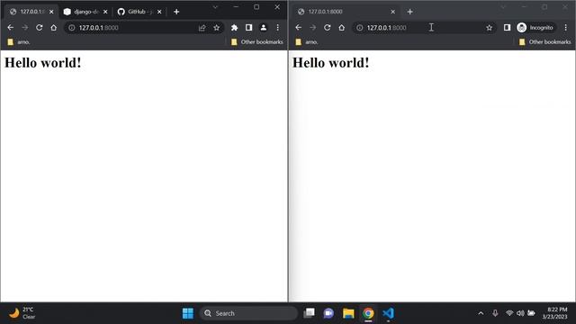The height and width of the screenshot is (324, 576).
Task: Switch to 127.0.0.1 tab in left window
Action: 31,12
